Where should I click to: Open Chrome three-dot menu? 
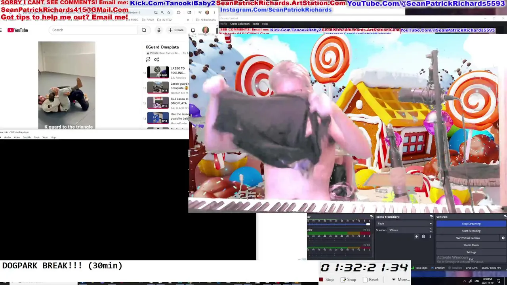pos(214,13)
